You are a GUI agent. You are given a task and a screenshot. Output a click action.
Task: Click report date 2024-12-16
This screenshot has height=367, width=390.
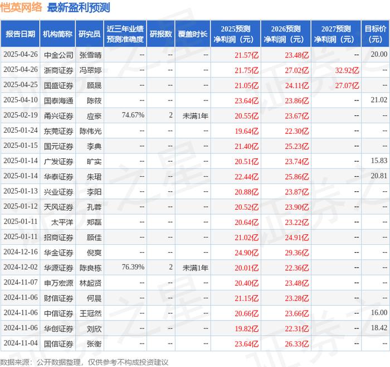click(21, 252)
